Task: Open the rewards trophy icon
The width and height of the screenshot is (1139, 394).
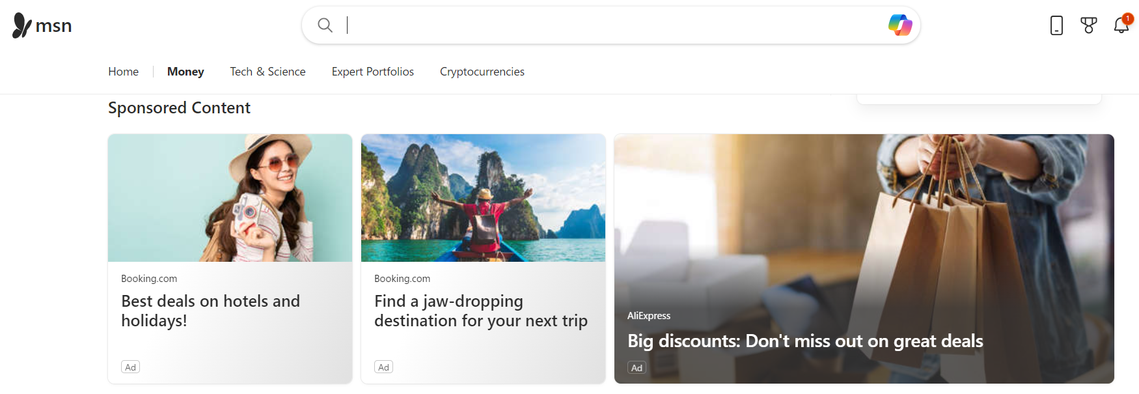Action: 1088,25
